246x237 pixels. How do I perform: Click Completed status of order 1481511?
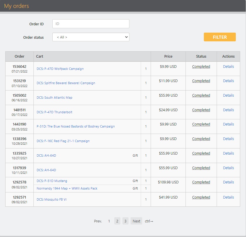pyautogui.click(x=201, y=110)
